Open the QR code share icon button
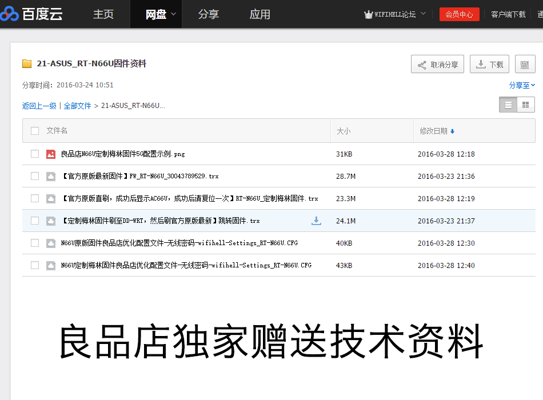Screen dimensions: 543x400 [x=525, y=65]
